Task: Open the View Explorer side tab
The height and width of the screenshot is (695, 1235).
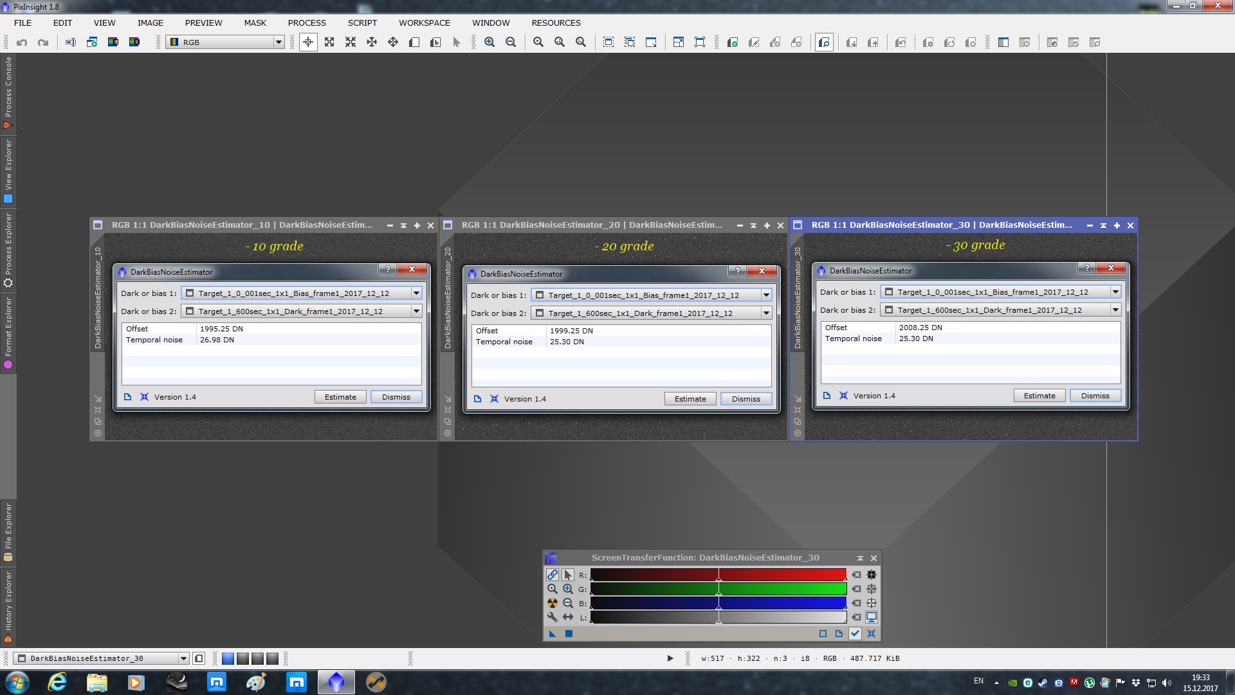Action: click(8, 171)
